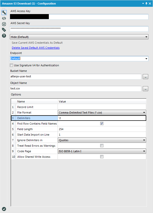
Task: Click the Record Limit value cell
Action: point(102,107)
